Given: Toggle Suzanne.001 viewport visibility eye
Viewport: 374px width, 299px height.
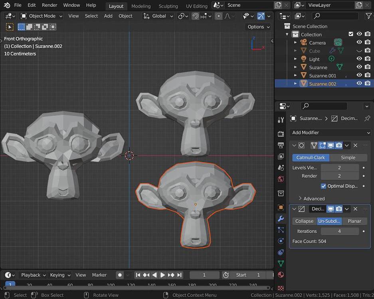Looking at the screenshot, I should click(x=359, y=75).
